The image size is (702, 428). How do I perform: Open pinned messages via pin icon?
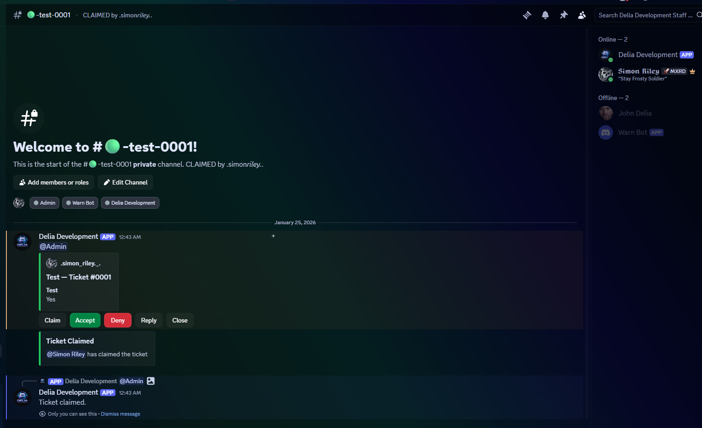tap(564, 15)
